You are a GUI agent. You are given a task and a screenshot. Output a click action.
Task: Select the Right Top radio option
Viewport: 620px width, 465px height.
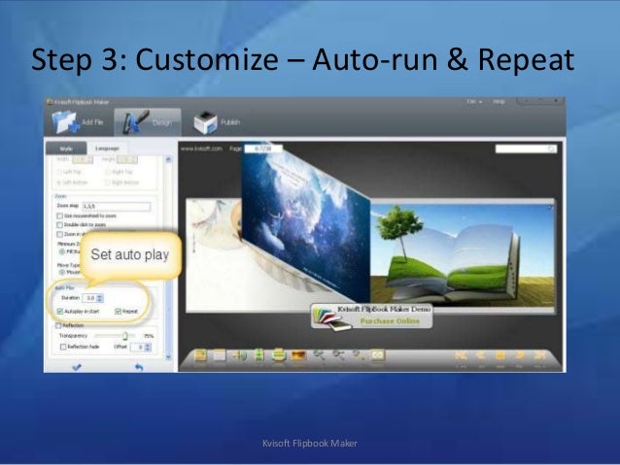pos(108,172)
